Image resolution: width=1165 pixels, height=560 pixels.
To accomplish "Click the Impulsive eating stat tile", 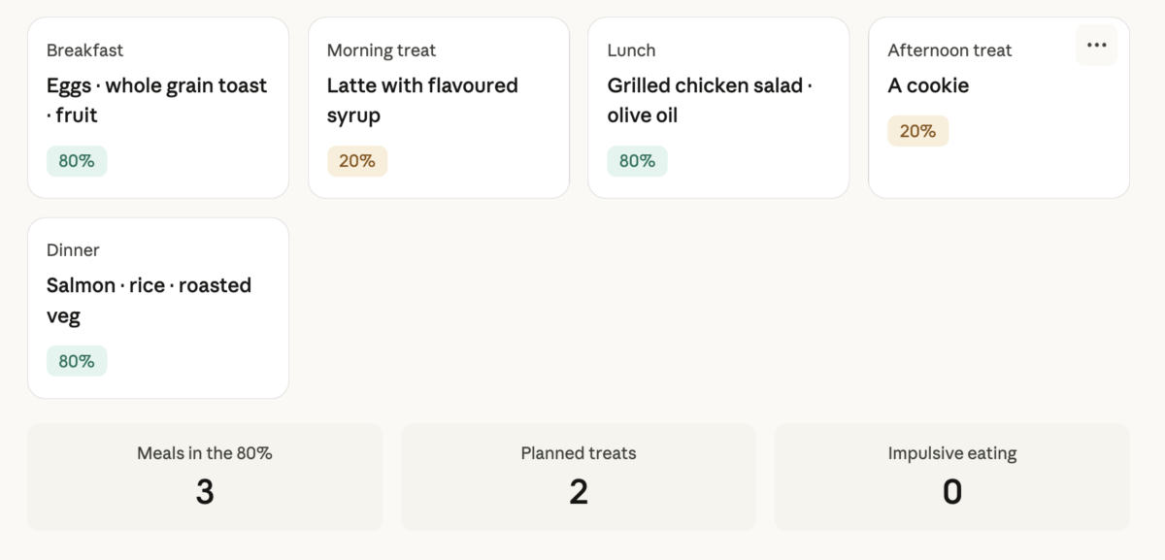I will pyautogui.click(x=951, y=477).
